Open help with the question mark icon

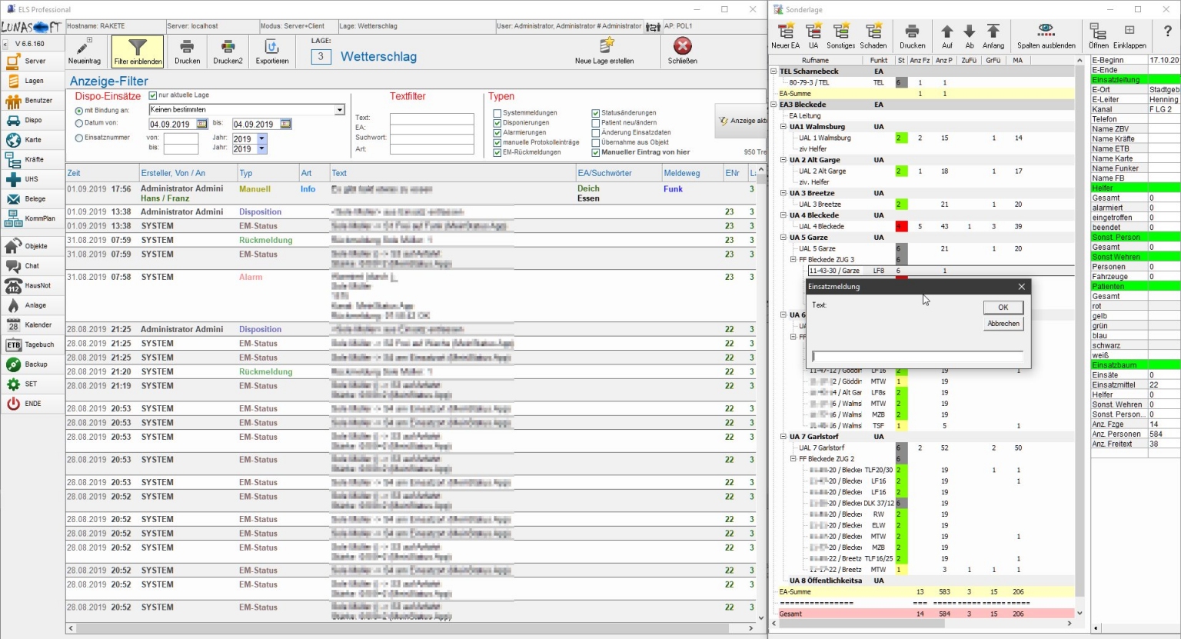click(1167, 32)
